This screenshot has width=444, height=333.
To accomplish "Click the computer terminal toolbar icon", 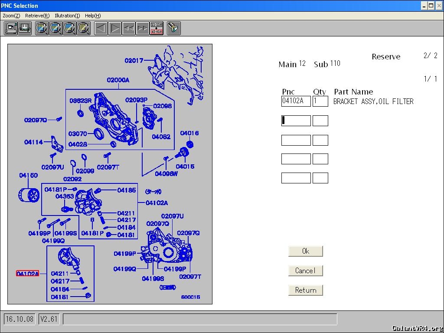I will [x=11, y=28].
